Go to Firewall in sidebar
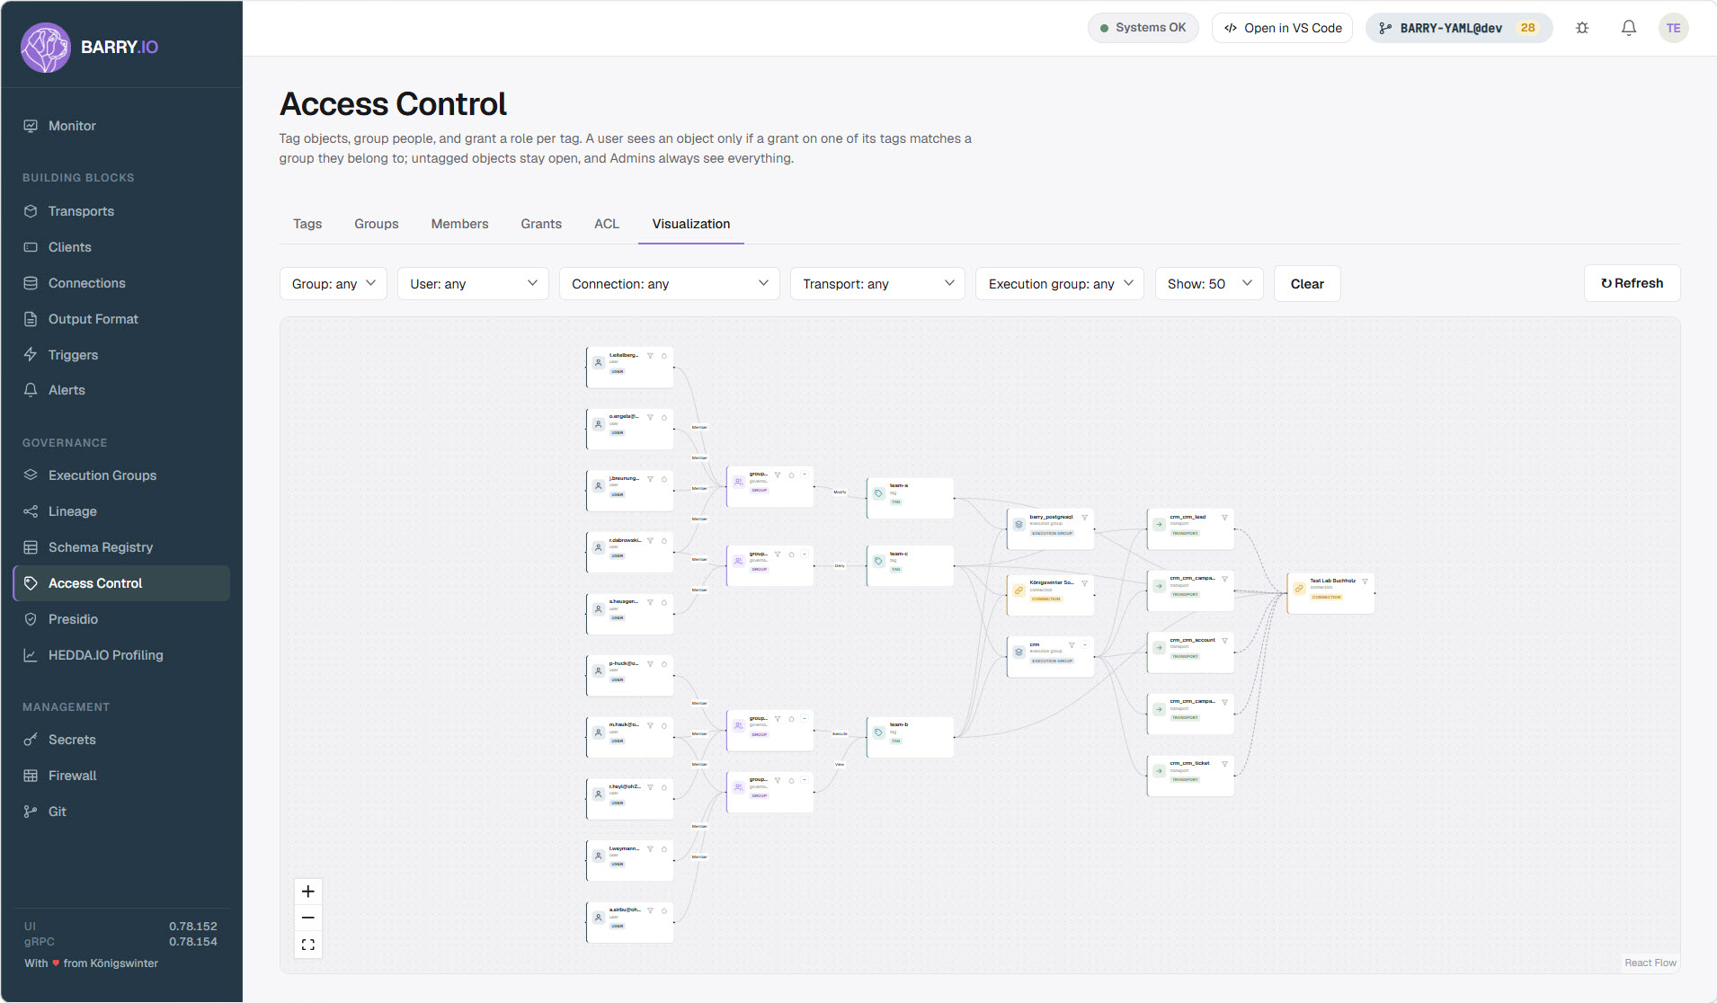 tap(72, 776)
